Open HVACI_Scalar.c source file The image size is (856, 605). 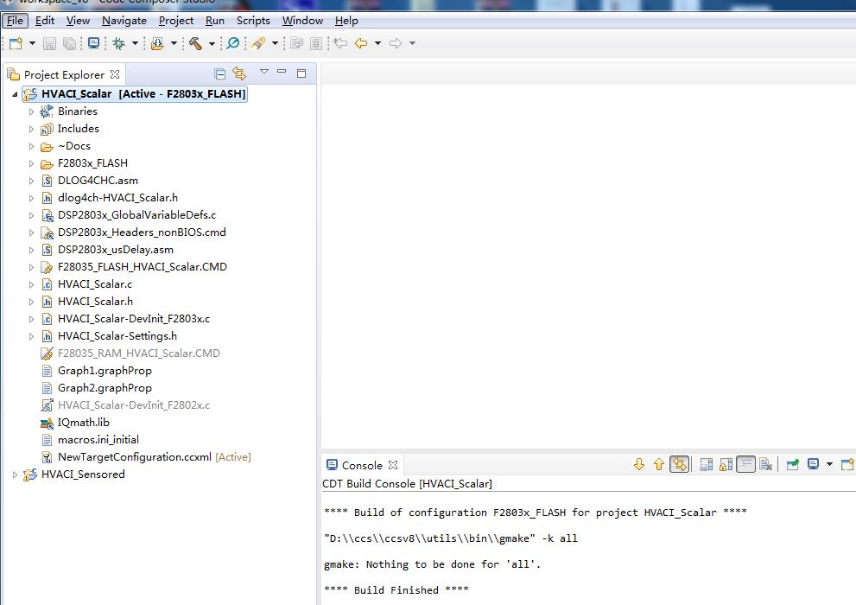tap(96, 283)
